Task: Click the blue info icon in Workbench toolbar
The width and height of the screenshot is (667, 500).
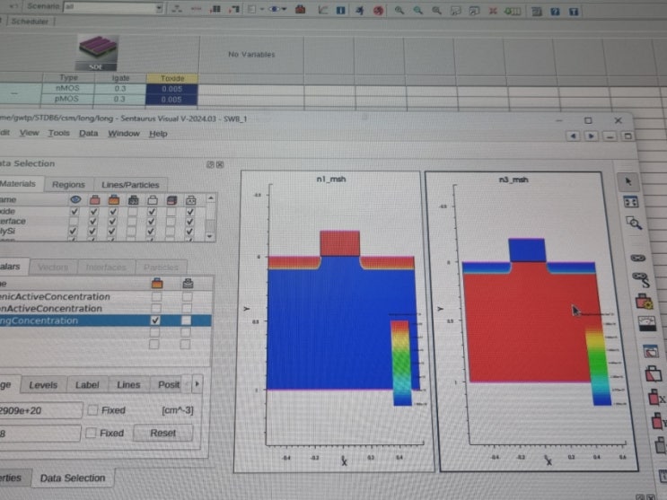Action: (x=341, y=10)
